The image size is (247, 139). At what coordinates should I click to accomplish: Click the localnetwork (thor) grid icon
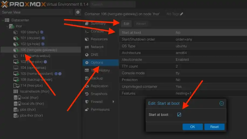click(16, 91)
